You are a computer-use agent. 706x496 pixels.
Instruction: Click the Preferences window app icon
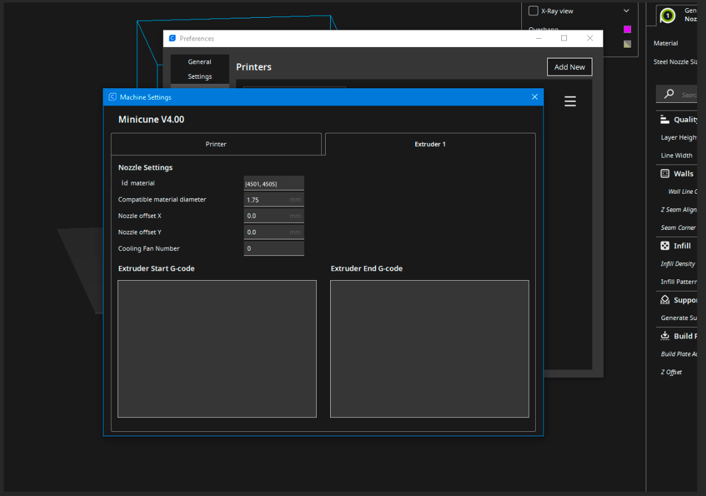(x=172, y=38)
